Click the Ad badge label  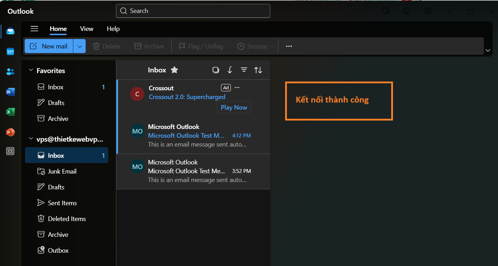pos(226,87)
